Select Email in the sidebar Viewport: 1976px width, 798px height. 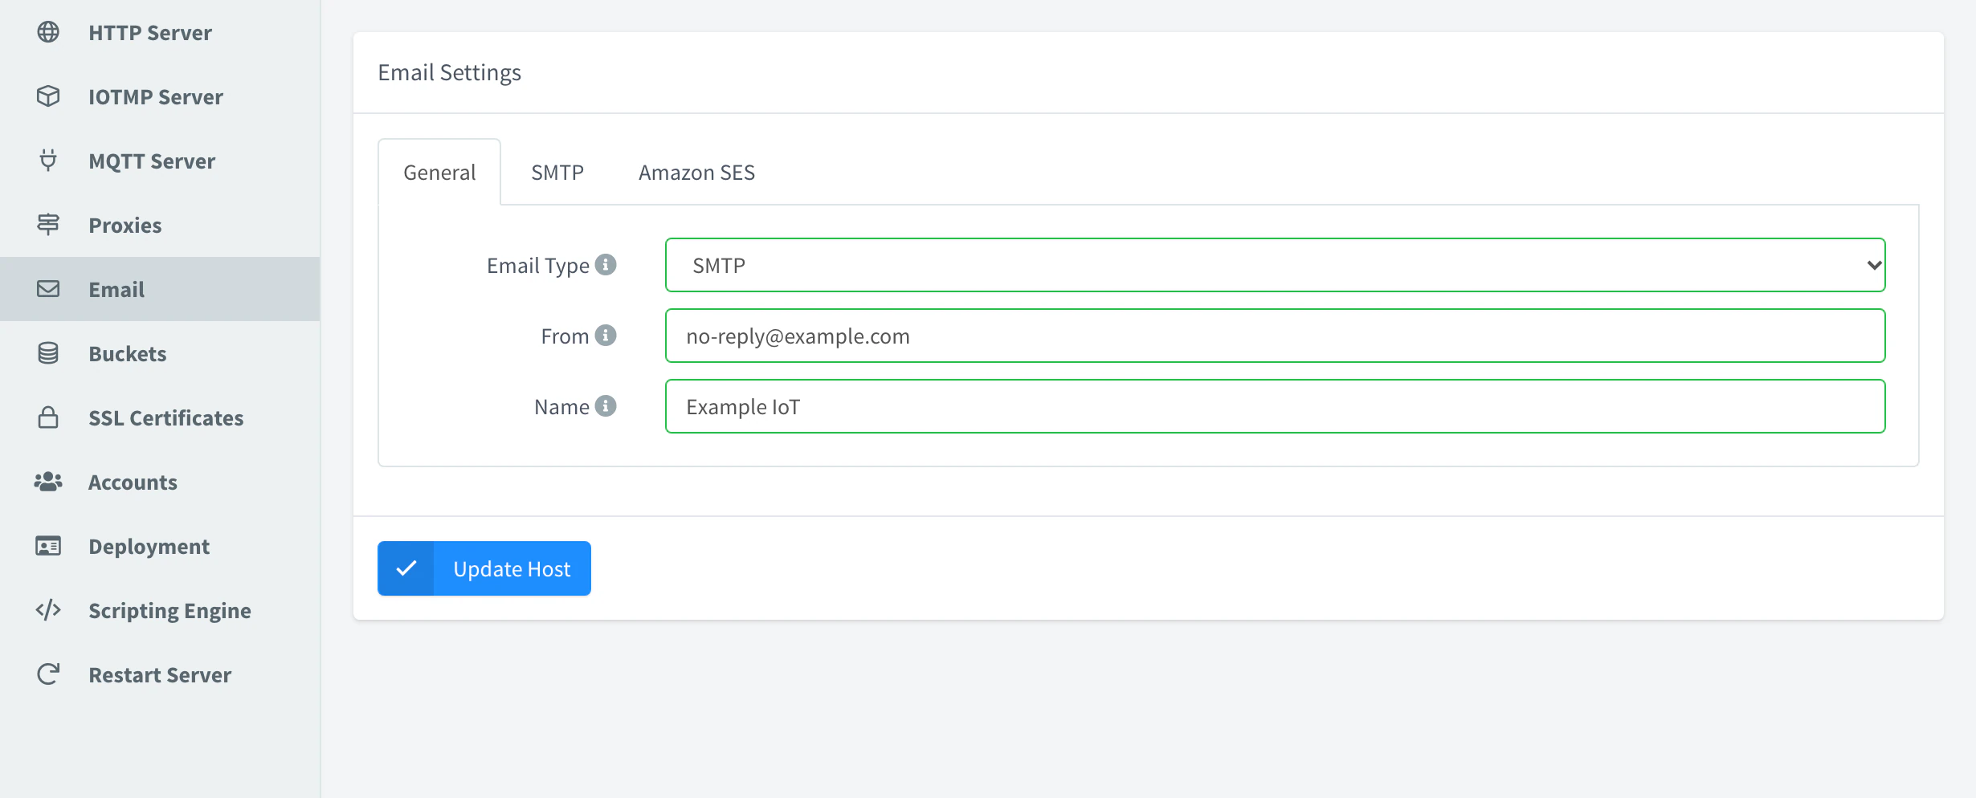[160, 289]
